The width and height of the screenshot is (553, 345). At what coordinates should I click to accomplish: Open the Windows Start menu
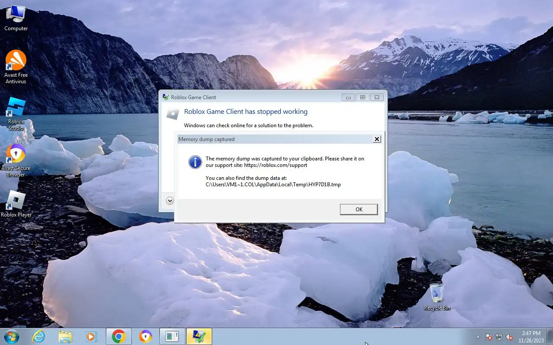click(12, 336)
